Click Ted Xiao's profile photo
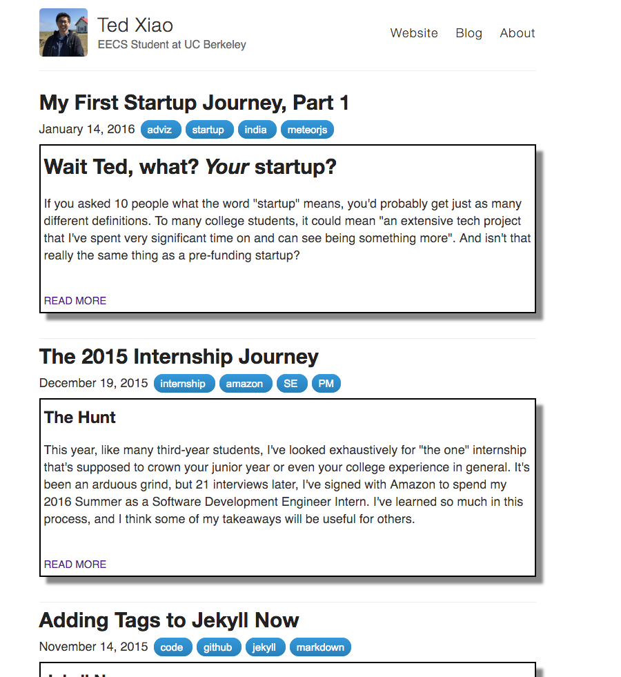 click(x=63, y=32)
